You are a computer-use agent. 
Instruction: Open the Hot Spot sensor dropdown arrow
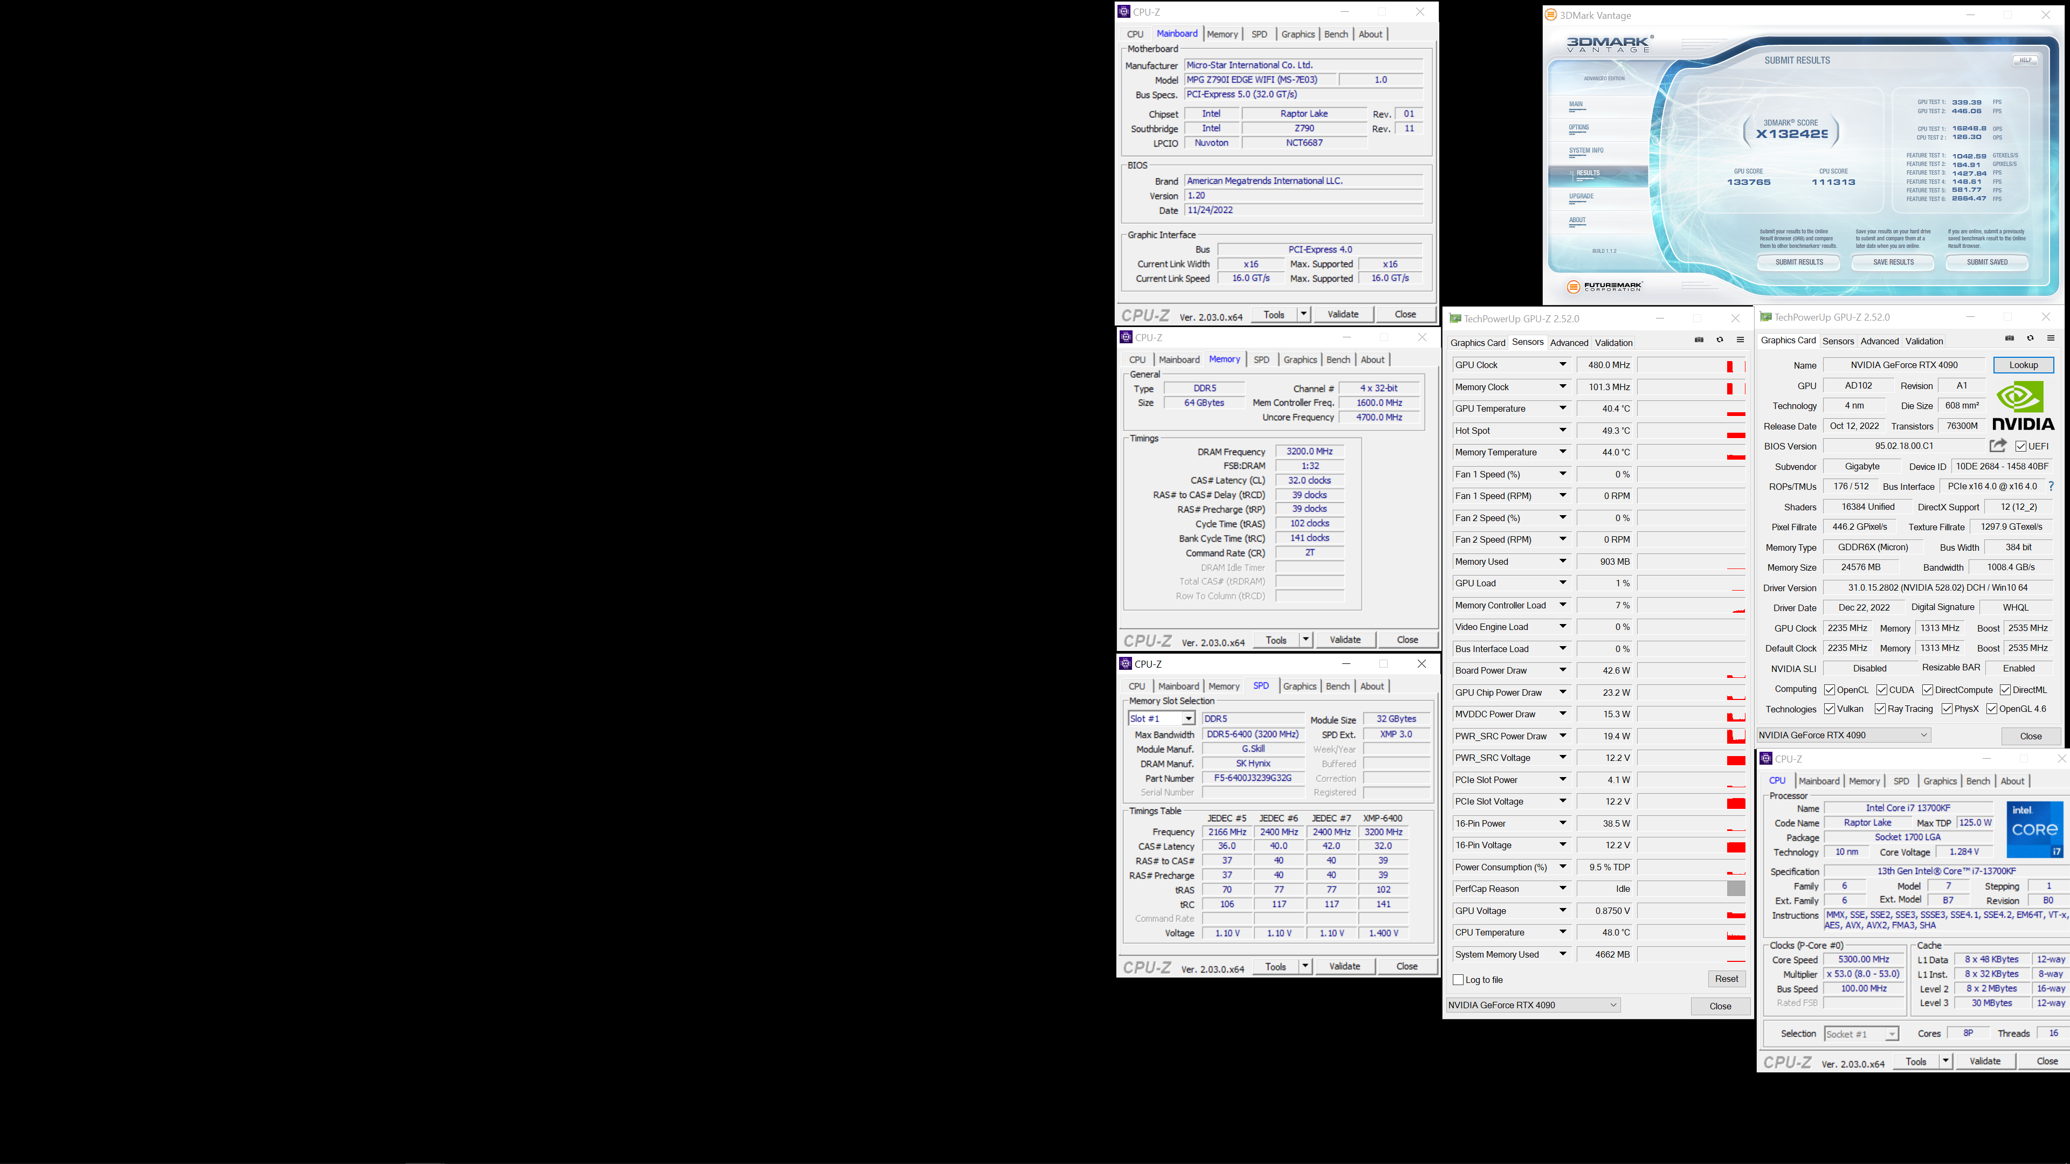click(1563, 431)
